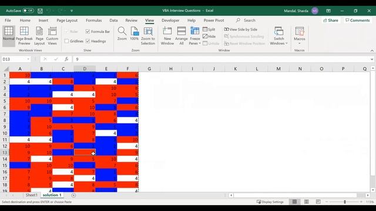Click the 115% zoom level text

click(370, 202)
